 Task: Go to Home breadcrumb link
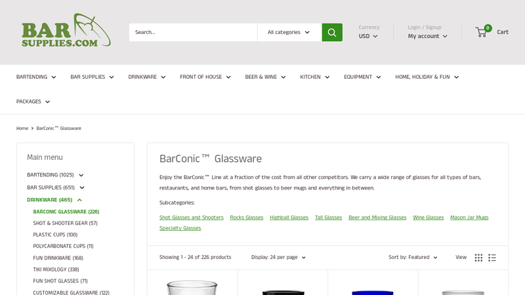[x=22, y=128]
